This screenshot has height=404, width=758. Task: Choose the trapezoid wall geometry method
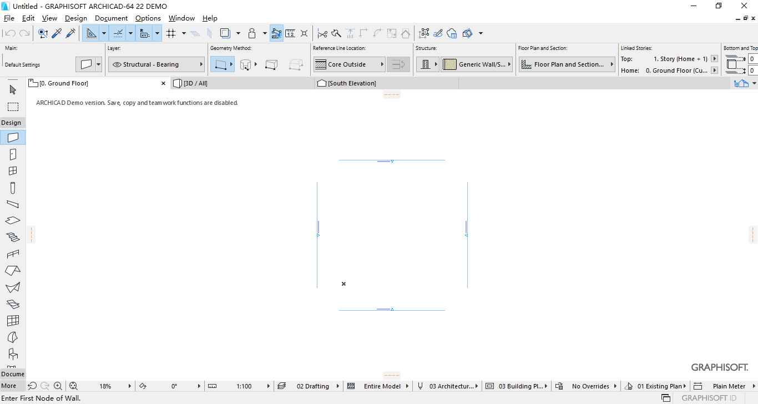coord(271,64)
